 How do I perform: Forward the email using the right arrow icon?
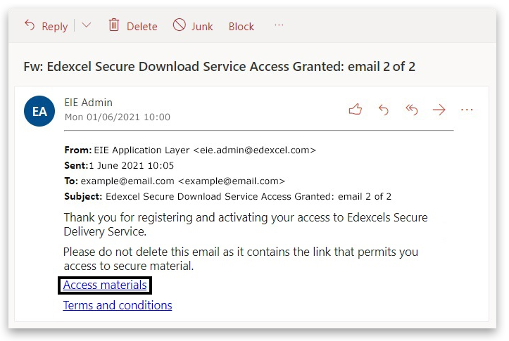pyautogui.click(x=439, y=109)
